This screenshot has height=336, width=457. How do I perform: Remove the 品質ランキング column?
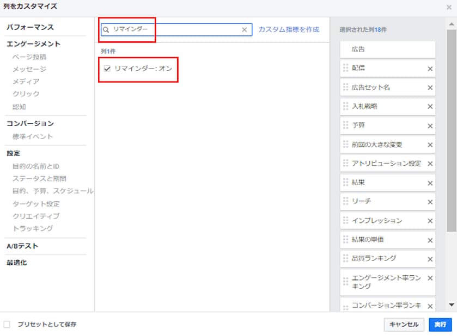point(430,259)
